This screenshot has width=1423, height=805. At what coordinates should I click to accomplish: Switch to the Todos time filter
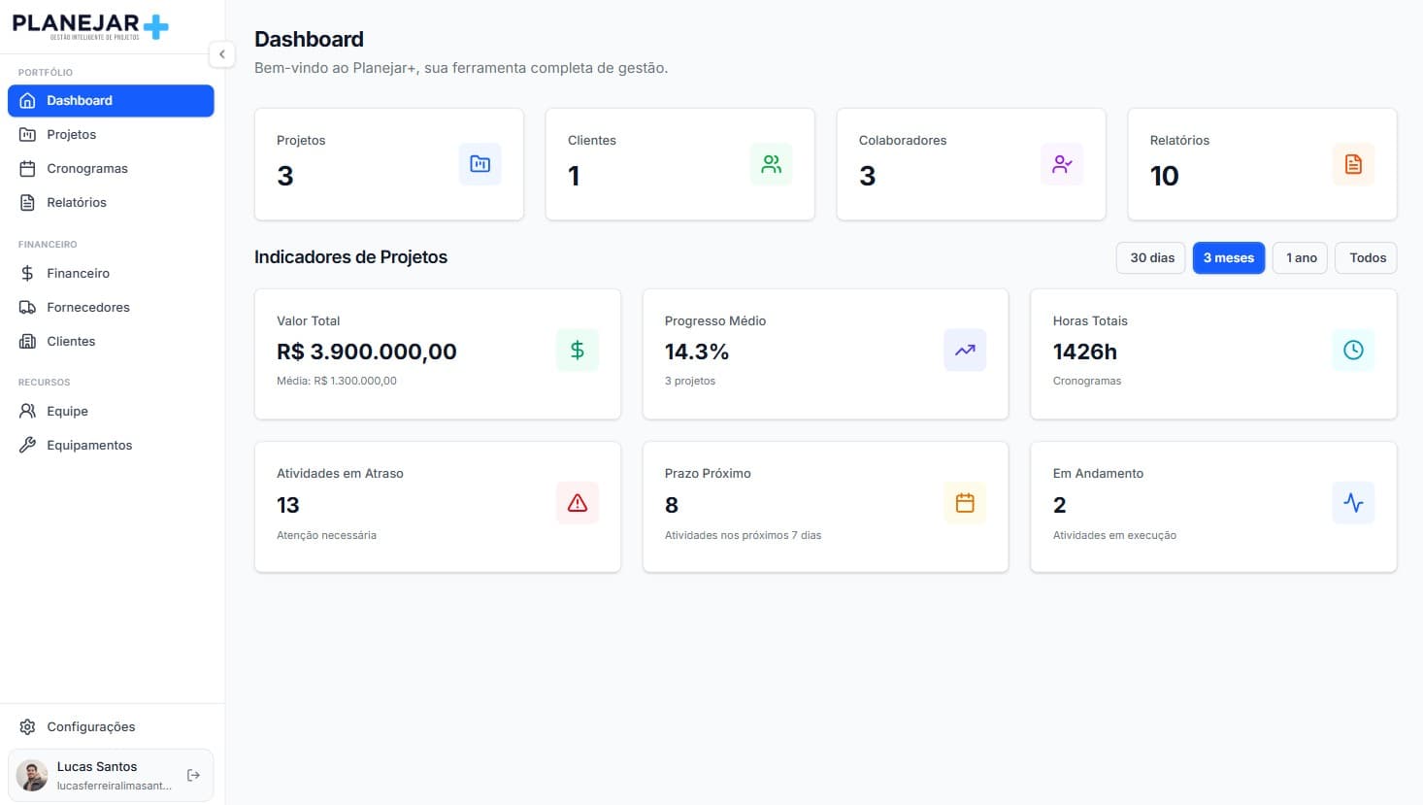pyautogui.click(x=1366, y=257)
